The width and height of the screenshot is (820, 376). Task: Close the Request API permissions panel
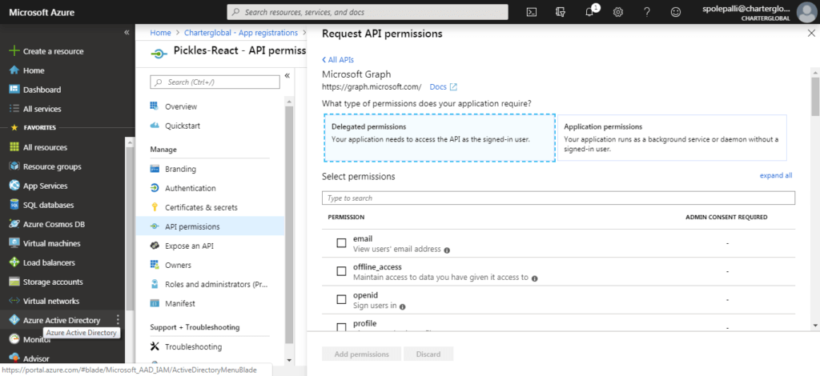[811, 34]
